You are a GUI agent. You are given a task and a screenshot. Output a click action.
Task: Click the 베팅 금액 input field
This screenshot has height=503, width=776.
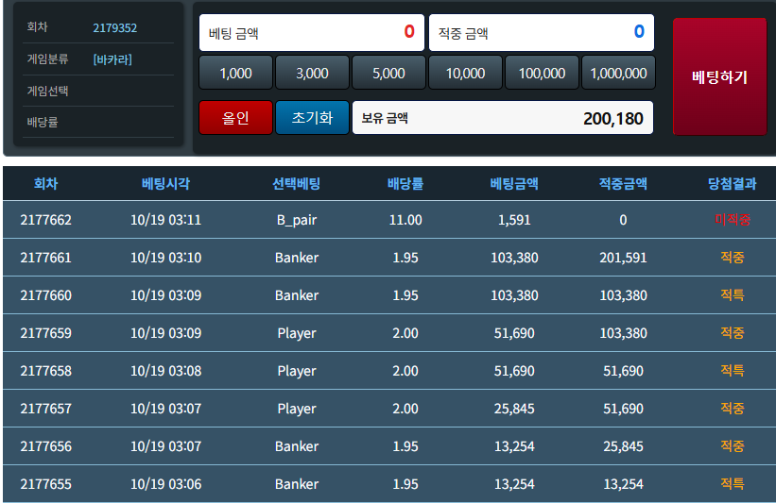point(312,33)
